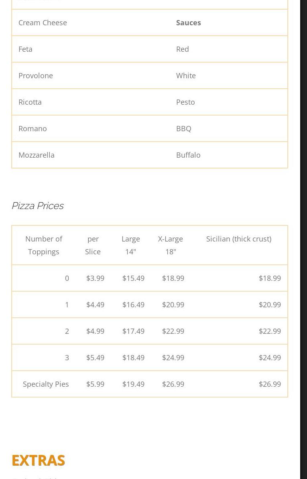The width and height of the screenshot is (307, 479).
Task: Select the Sicilian (thick crust) header
Action: coord(238,239)
